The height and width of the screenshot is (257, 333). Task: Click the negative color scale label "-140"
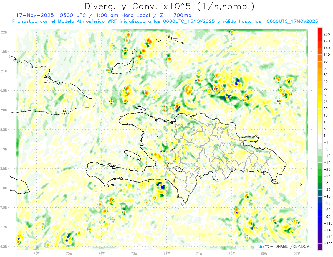[328, 230]
